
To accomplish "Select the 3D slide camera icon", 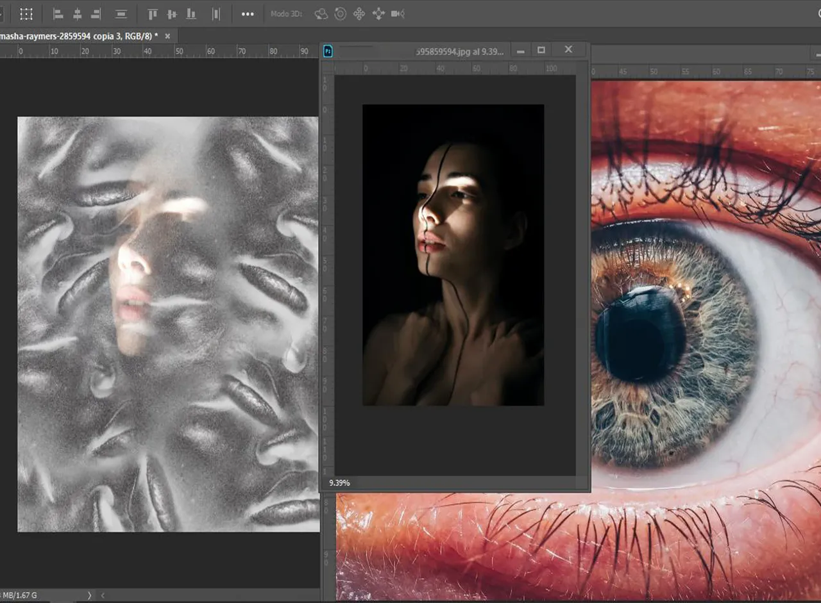I will pyautogui.click(x=378, y=13).
